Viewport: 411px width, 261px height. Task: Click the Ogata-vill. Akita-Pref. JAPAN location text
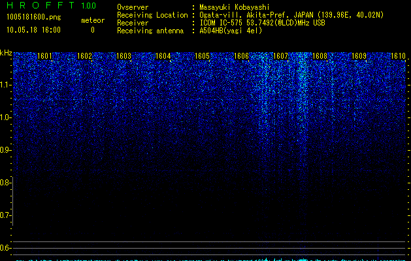pos(291,15)
